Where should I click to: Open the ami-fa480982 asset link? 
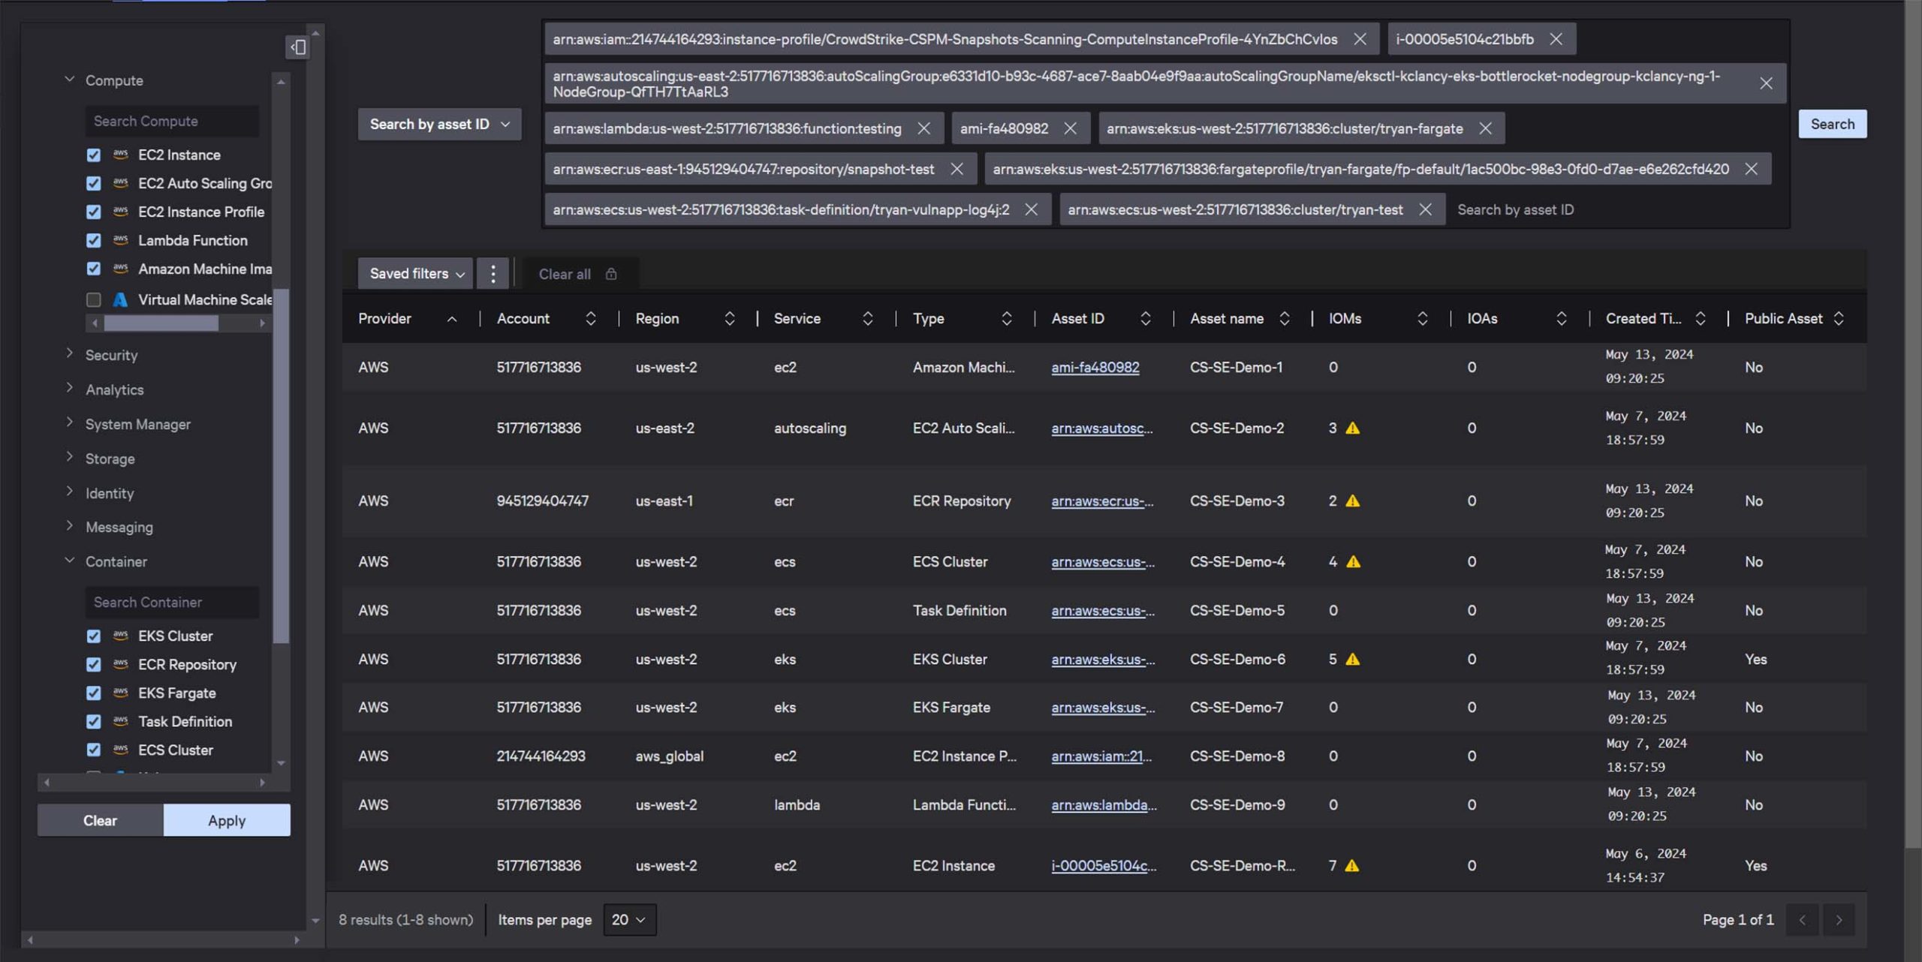click(x=1095, y=368)
